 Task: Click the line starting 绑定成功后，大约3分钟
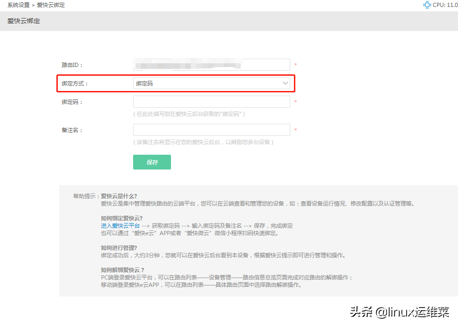coord(224,255)
